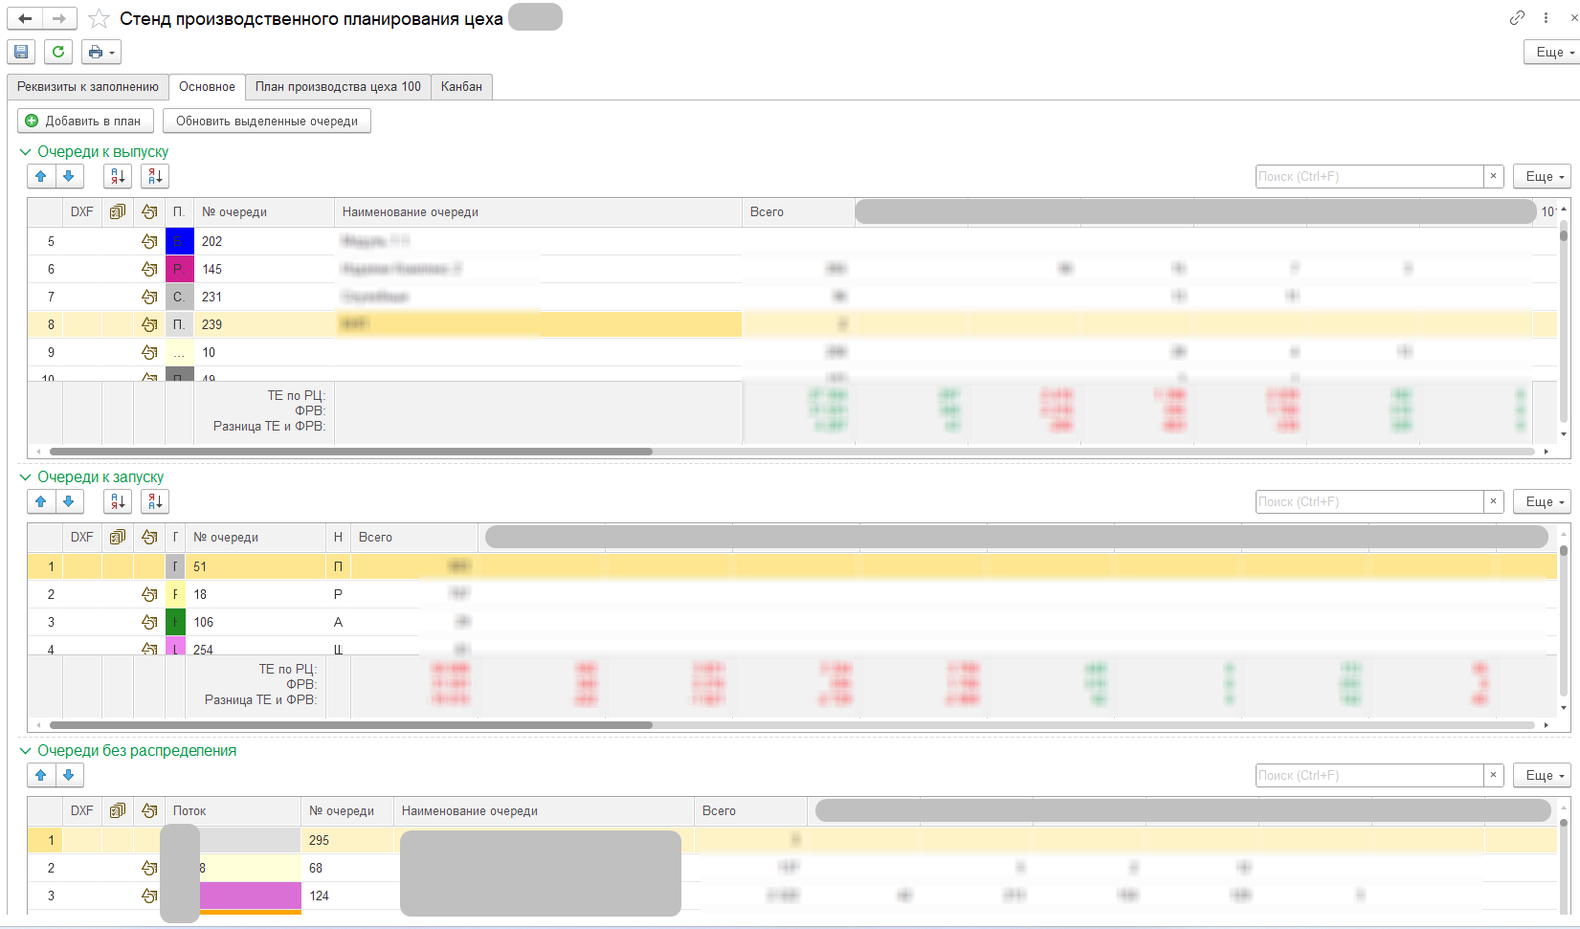Click the green refresh icon in toolbar

tap(58, 52)
